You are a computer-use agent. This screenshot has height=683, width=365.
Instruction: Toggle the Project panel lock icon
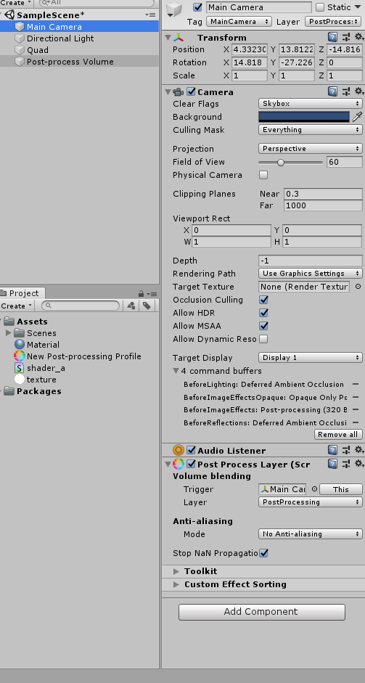pyautogui.click(x=141, y=293)
